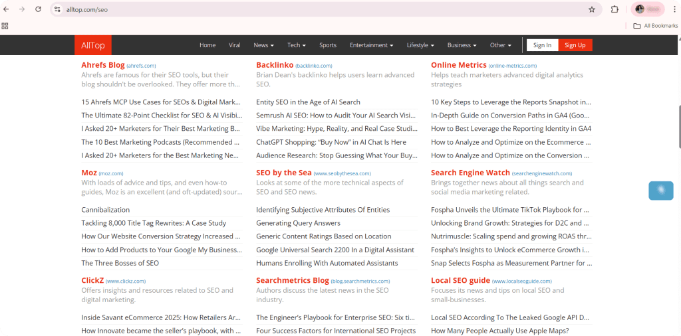Open the Moz heading link

tap(89, 173)
